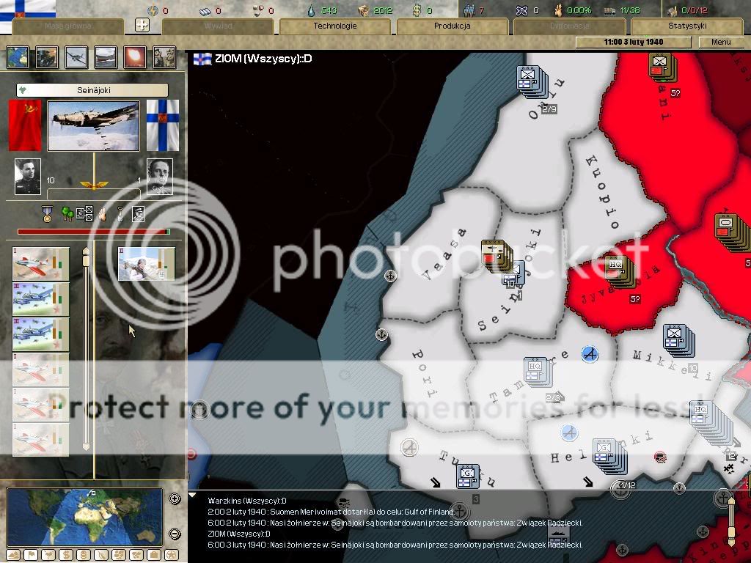Select the stacked coins map mode
The image size is (751, 563).
coord(84,556)
